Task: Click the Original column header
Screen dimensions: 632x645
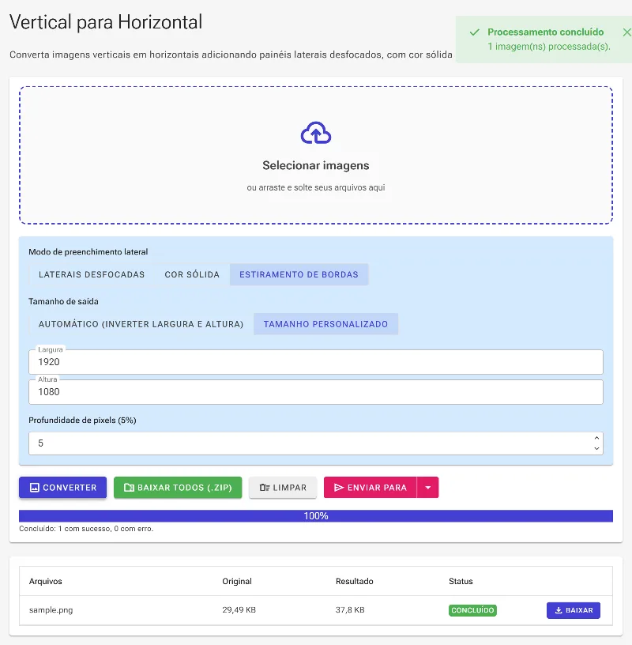Action: tap(237, 581)
